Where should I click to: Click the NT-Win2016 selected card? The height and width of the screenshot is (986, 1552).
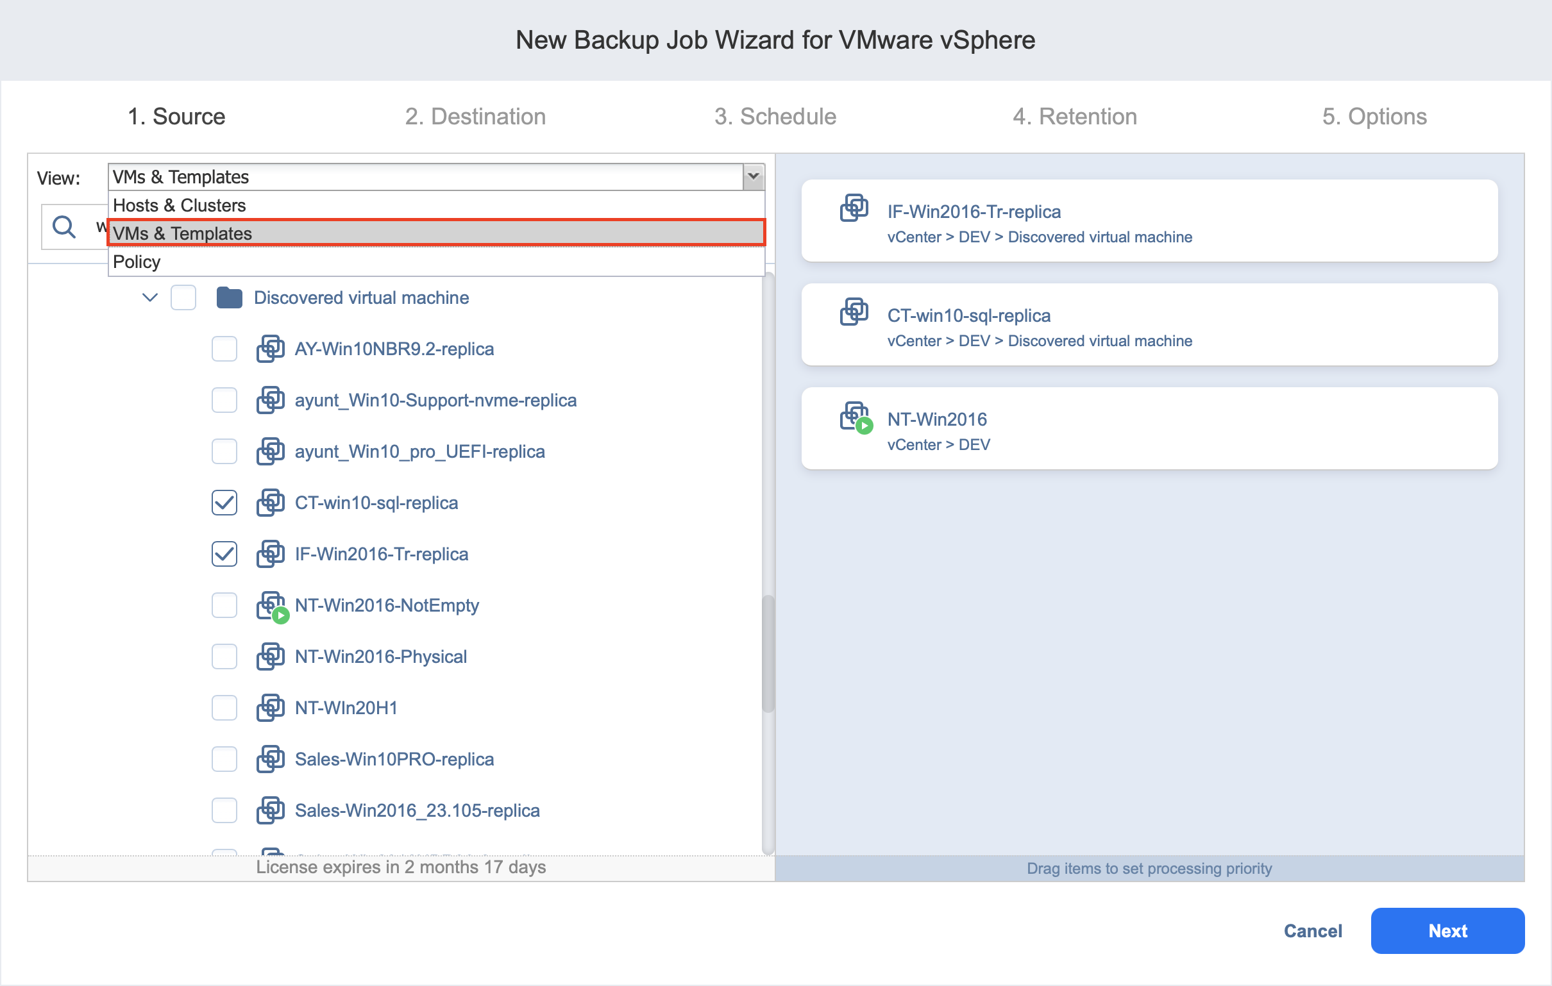tap(1149, 428)
